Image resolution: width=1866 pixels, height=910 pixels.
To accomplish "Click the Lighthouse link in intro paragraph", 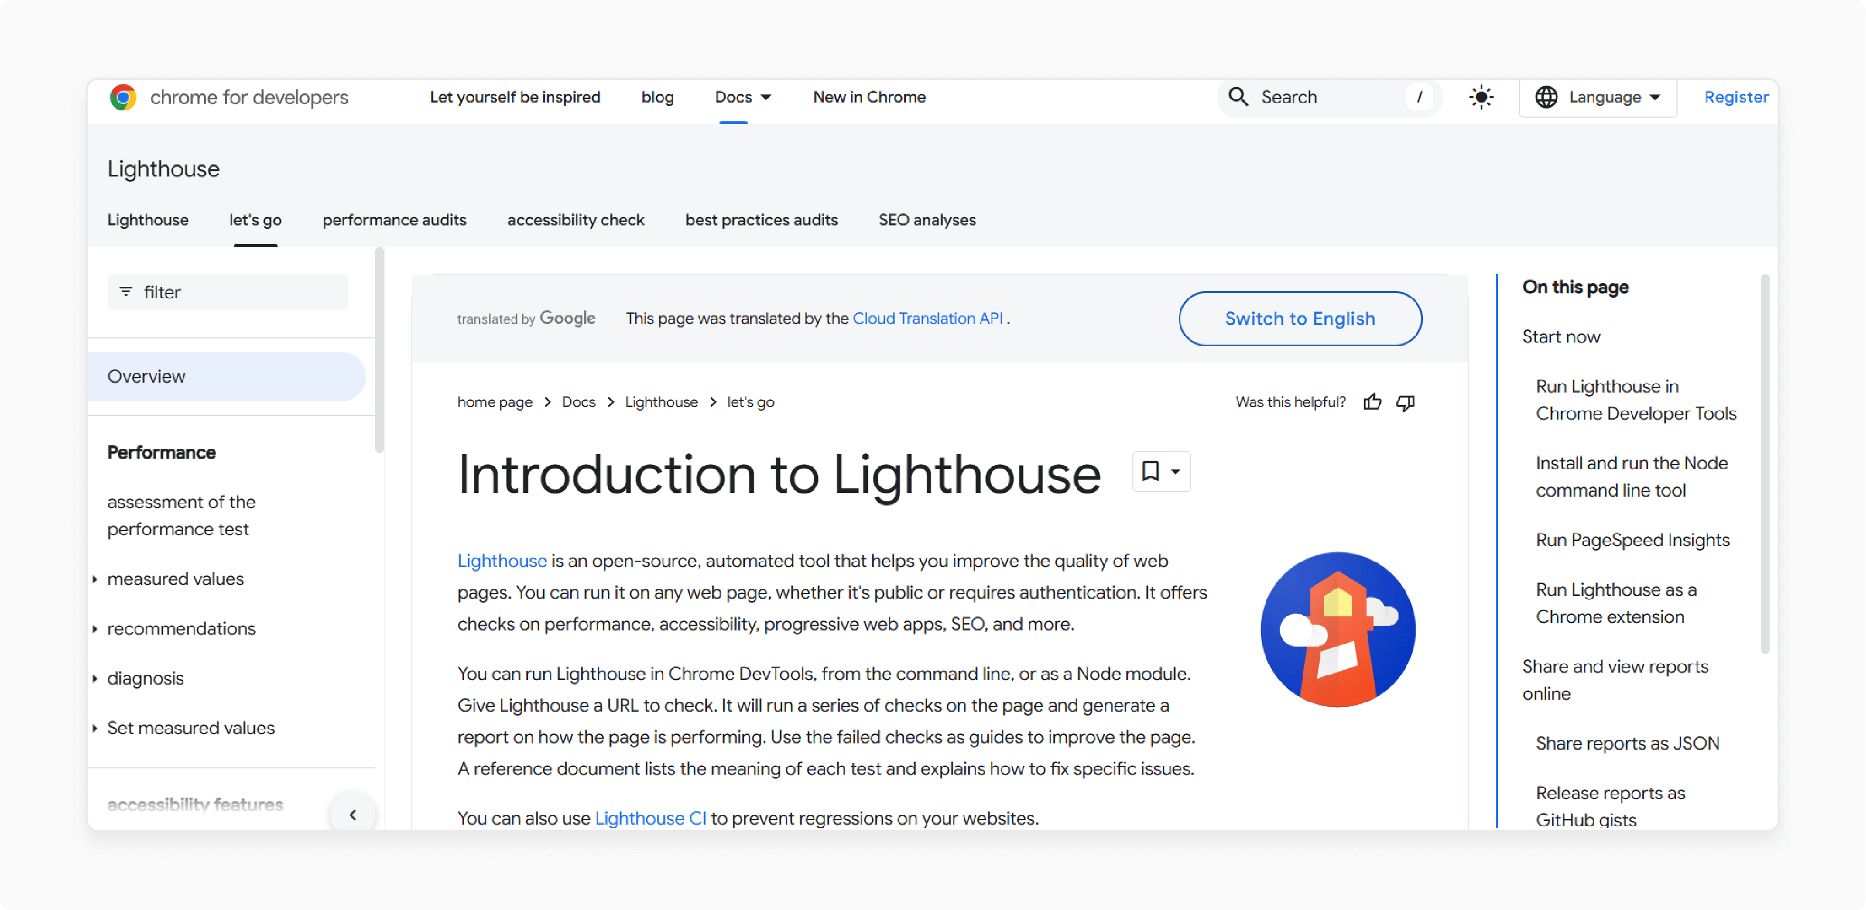I will coord(502,561).
